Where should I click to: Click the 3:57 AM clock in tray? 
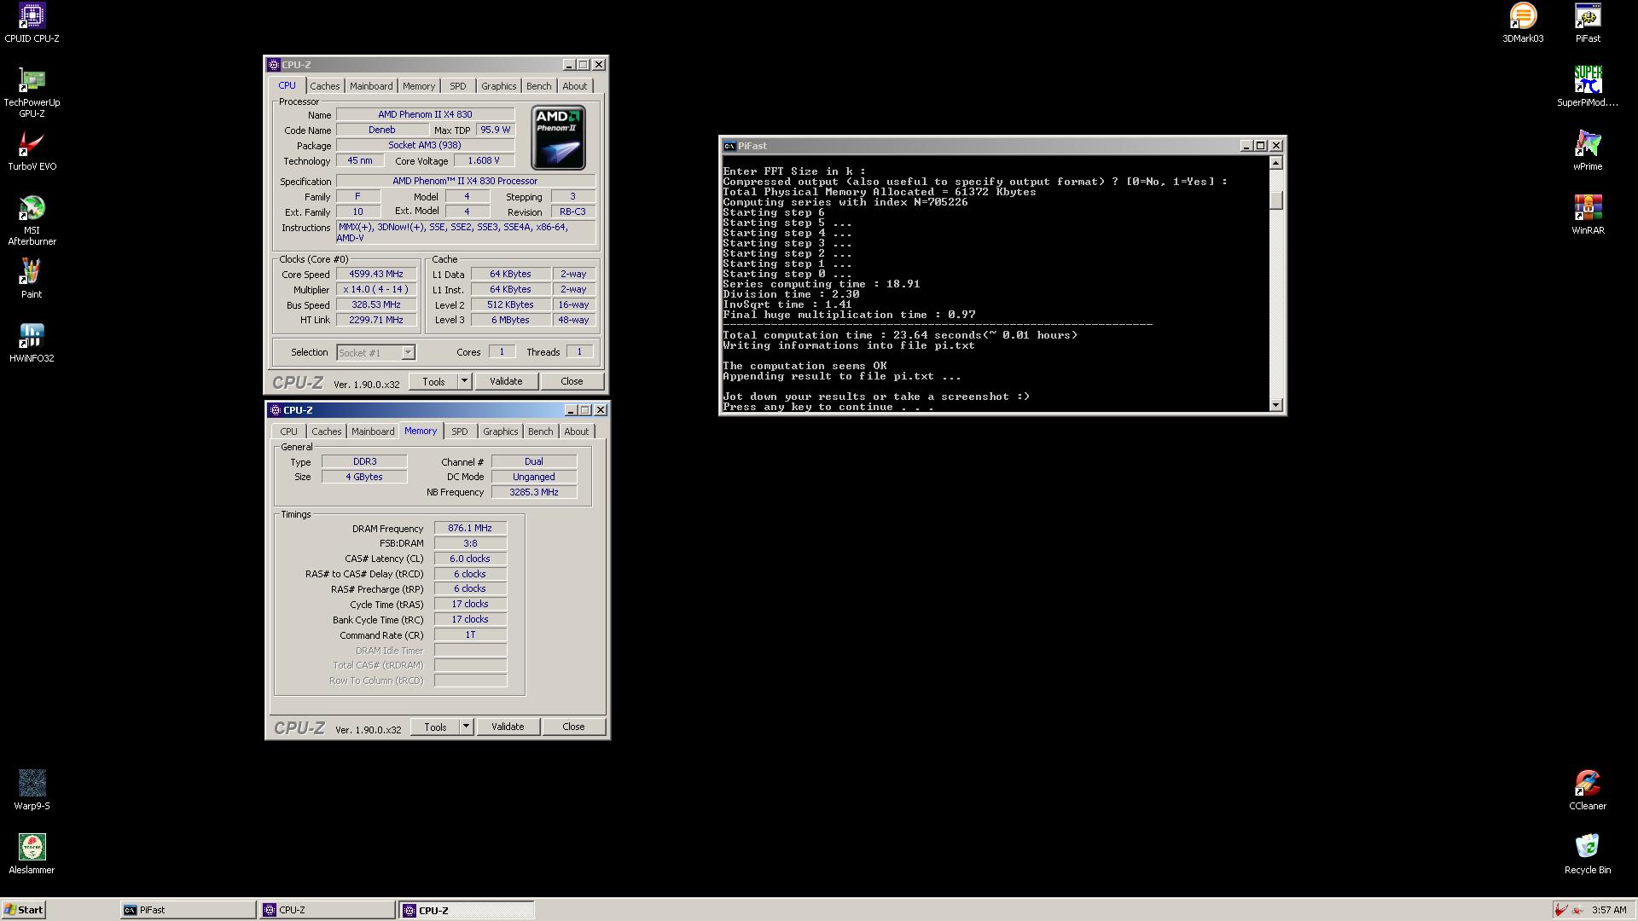click(x=1608, y=910)
